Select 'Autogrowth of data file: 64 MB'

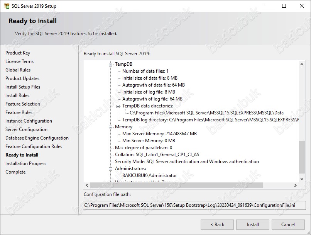[x=153, y=85]
